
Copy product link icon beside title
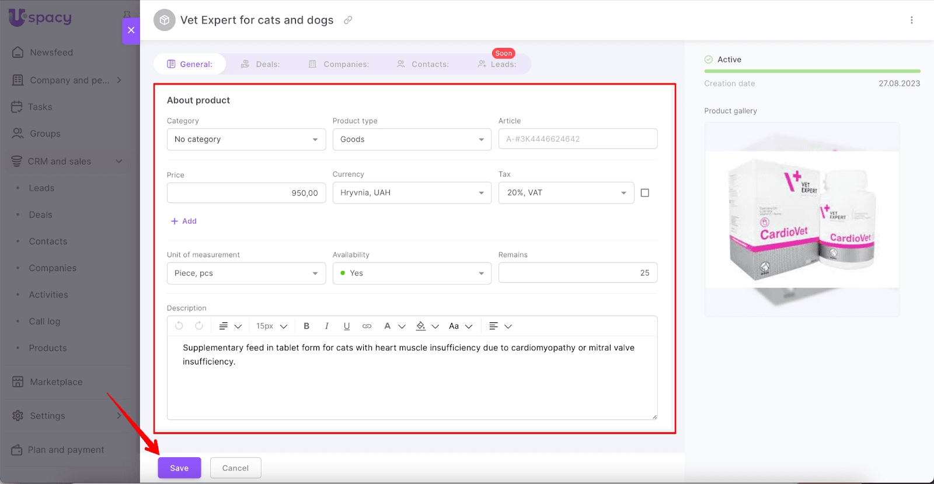pos(348,20)
